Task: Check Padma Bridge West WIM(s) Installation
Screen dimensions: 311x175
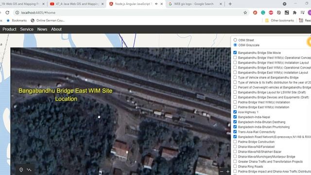Action: point(235,102)
